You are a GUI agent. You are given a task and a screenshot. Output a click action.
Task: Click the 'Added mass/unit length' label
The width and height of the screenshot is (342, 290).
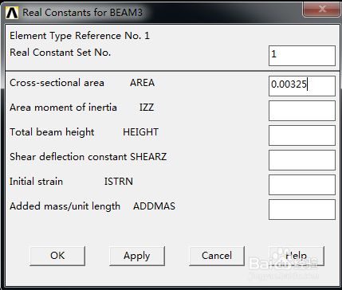(65, 206)
